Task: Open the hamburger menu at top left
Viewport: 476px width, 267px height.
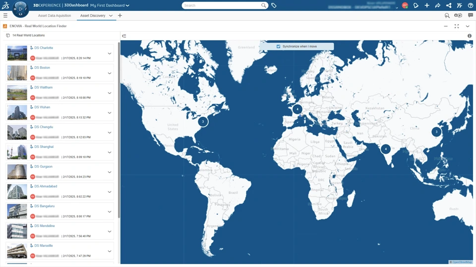Action: coord(5,15)
